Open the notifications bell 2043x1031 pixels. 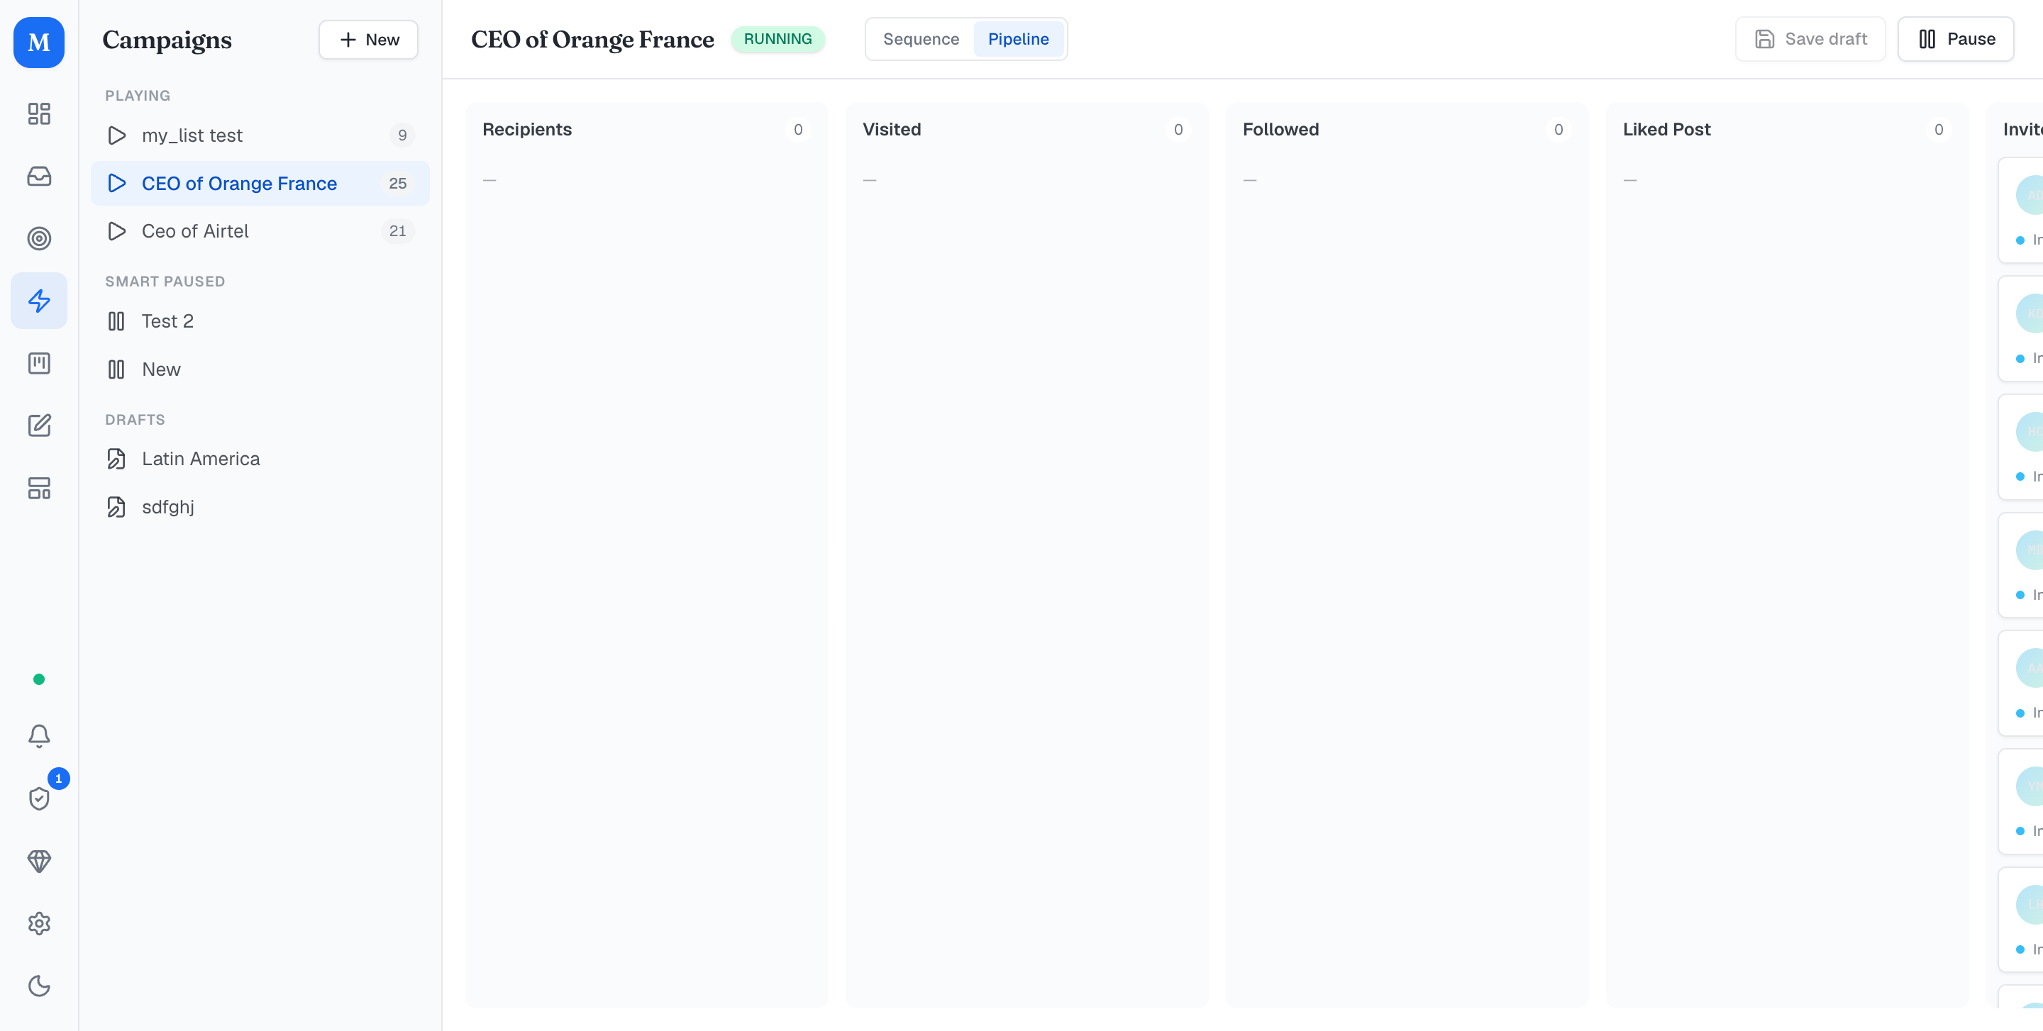pyautogui.click(x=39, y=736)
